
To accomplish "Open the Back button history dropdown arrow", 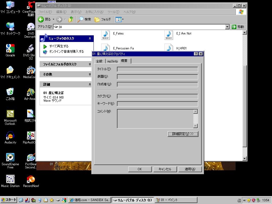I will 53,19.
